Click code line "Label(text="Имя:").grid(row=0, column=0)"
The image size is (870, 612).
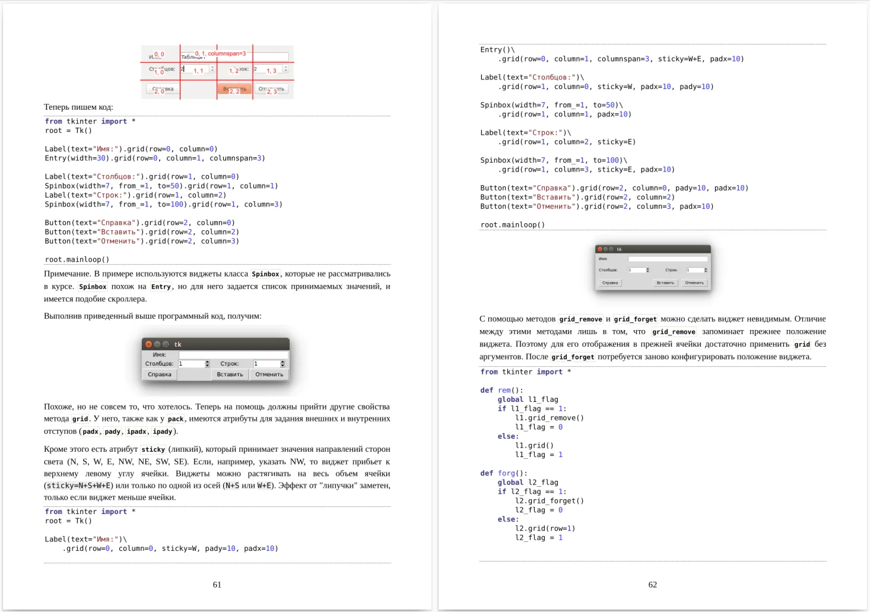[131, 149]
